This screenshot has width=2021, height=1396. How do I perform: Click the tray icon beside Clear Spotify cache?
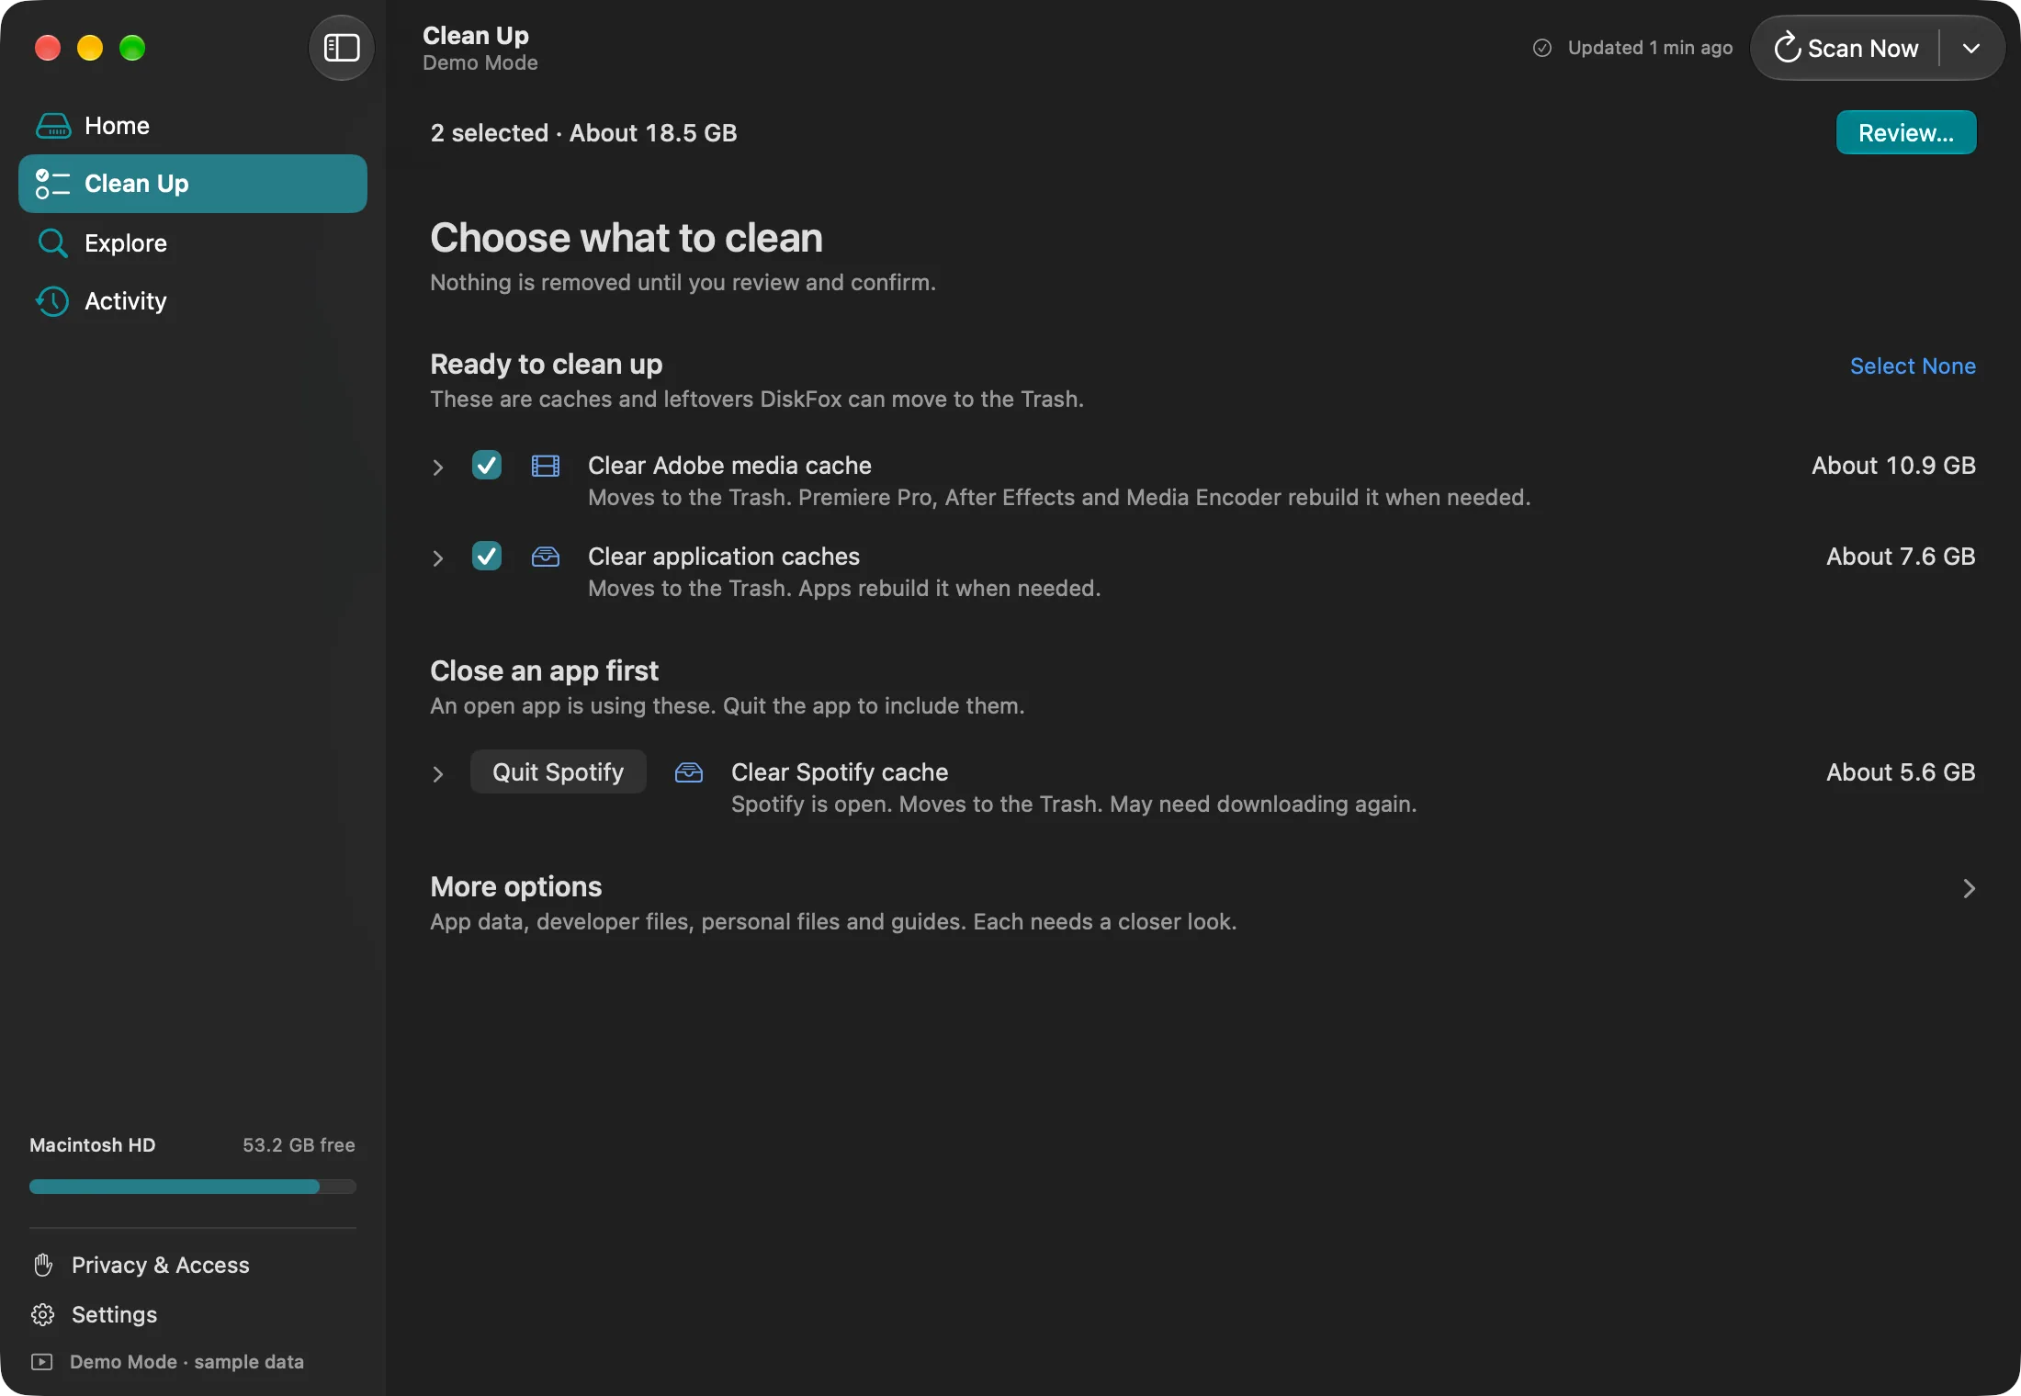click(x=689, y=772)
